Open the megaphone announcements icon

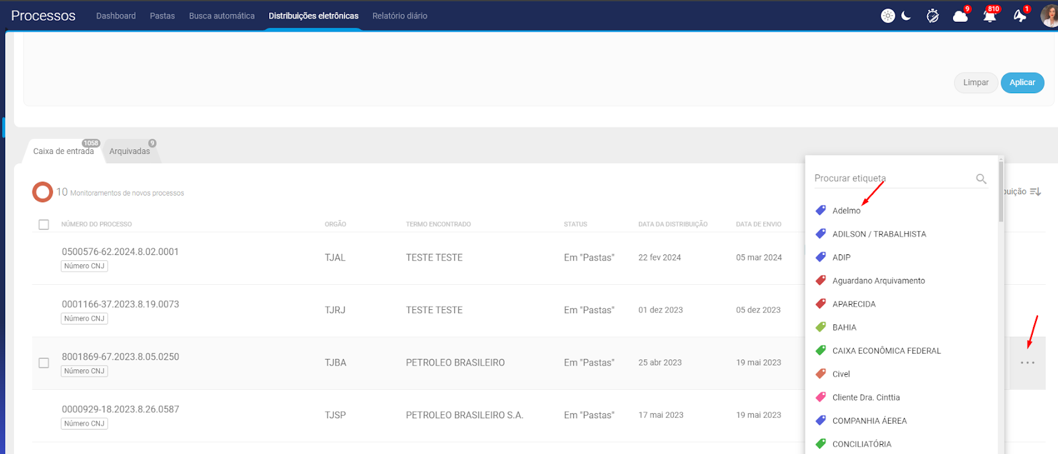click(x=1020, y=16)
